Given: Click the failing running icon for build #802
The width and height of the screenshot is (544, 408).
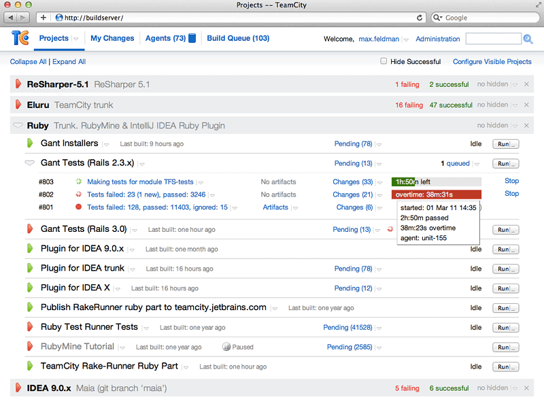Looking at the screenshot, I should (x=79, y=194).
